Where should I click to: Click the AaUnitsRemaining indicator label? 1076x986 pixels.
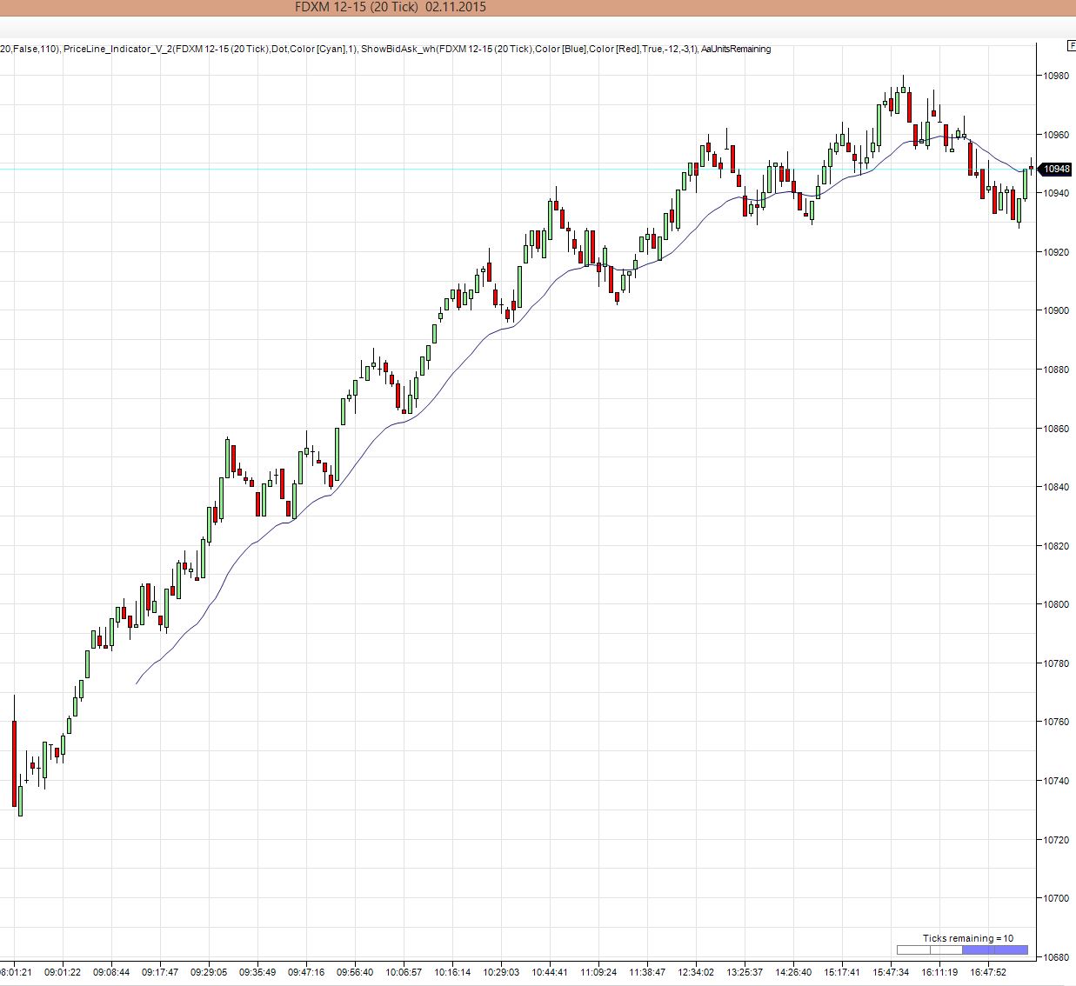(736, 49)
